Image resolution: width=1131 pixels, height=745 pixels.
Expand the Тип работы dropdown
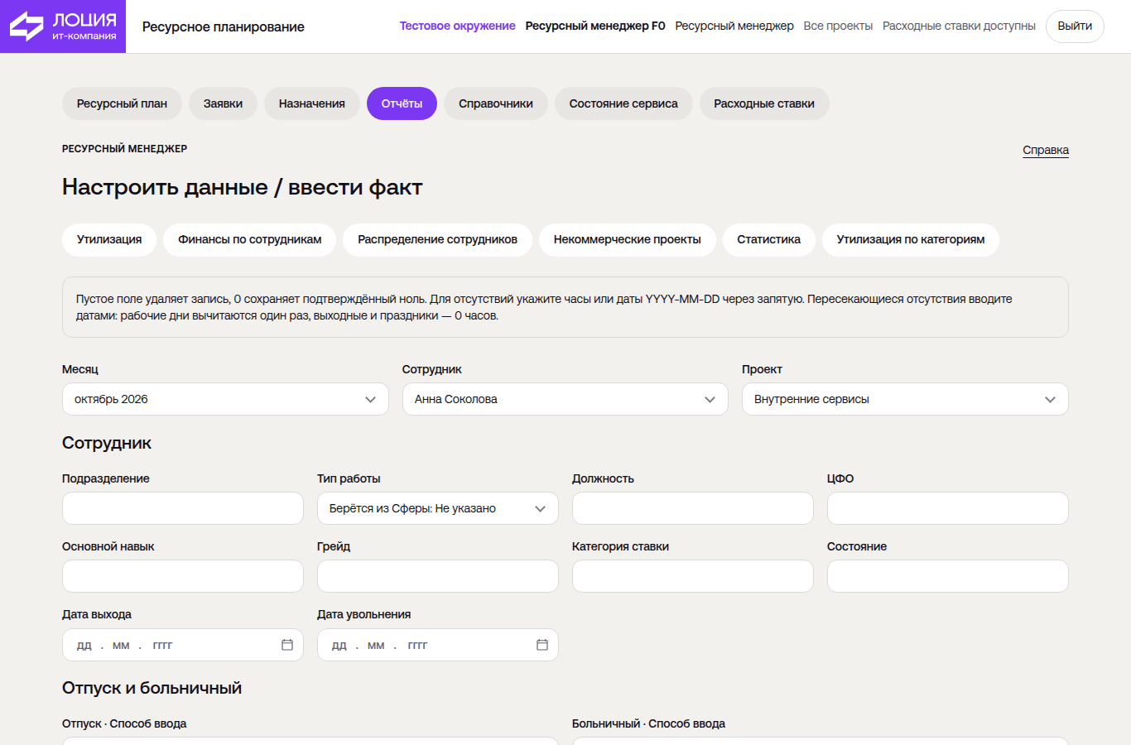tap(438, 508)
